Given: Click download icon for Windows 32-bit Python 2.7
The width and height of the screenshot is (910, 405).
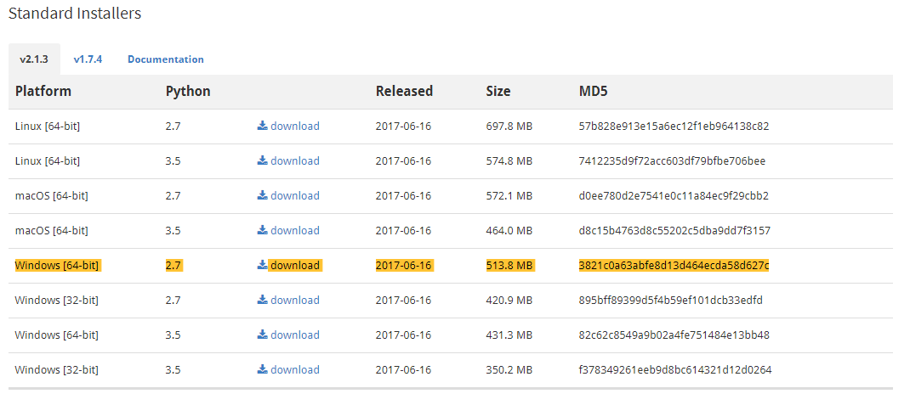Looking at the screenshot, I should [262, 300].
